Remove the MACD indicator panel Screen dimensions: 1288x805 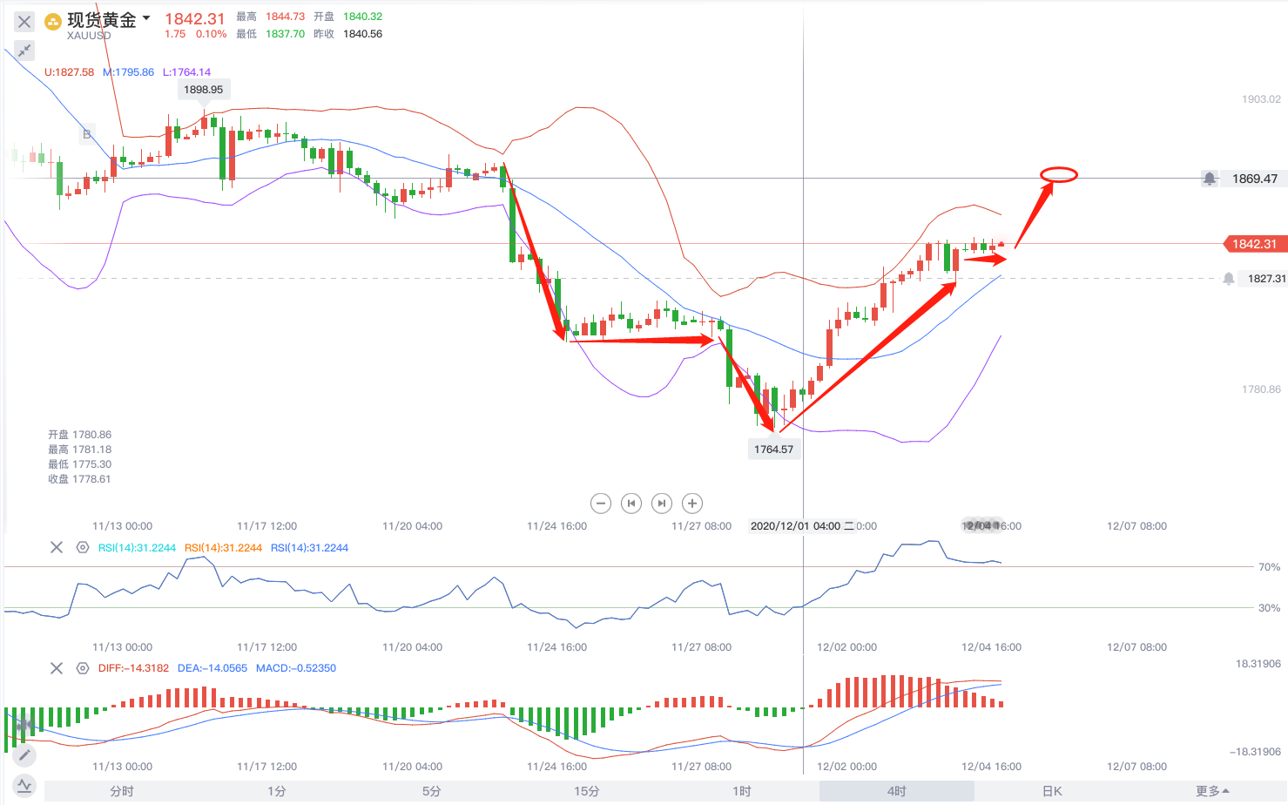[x=57, y=668]
